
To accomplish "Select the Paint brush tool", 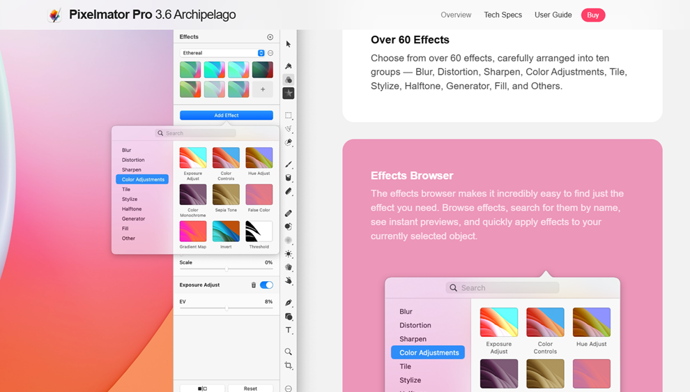I will (289, 165).
